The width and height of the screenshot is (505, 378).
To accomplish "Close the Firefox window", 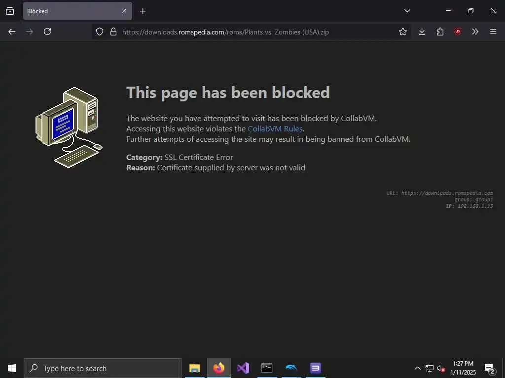I will (x=493, y=11).
